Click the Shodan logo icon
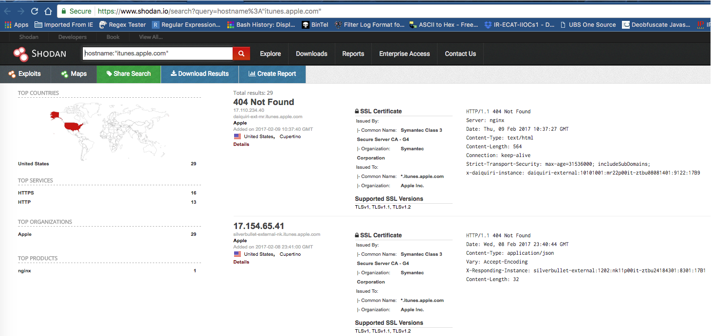This screenshot has height=336, width=711. click(20, 54)
